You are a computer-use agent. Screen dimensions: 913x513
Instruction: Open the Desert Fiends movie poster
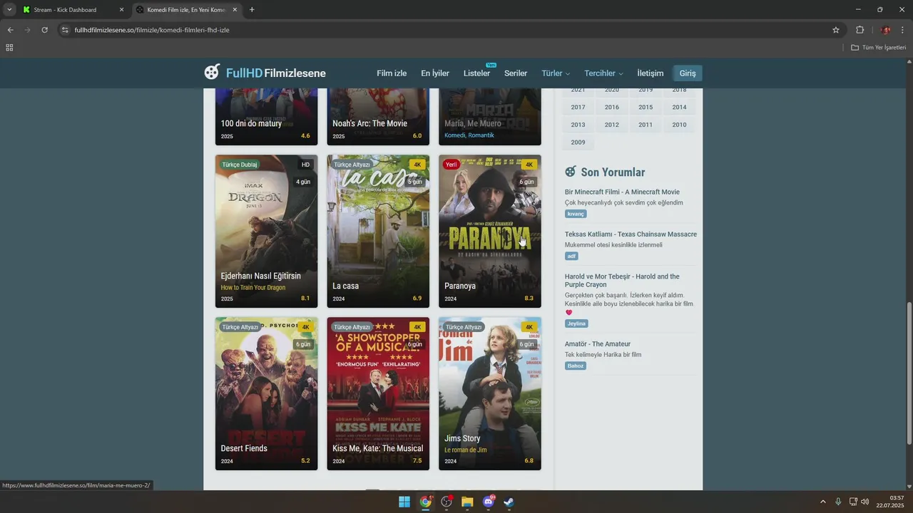(x=266, y=393)
